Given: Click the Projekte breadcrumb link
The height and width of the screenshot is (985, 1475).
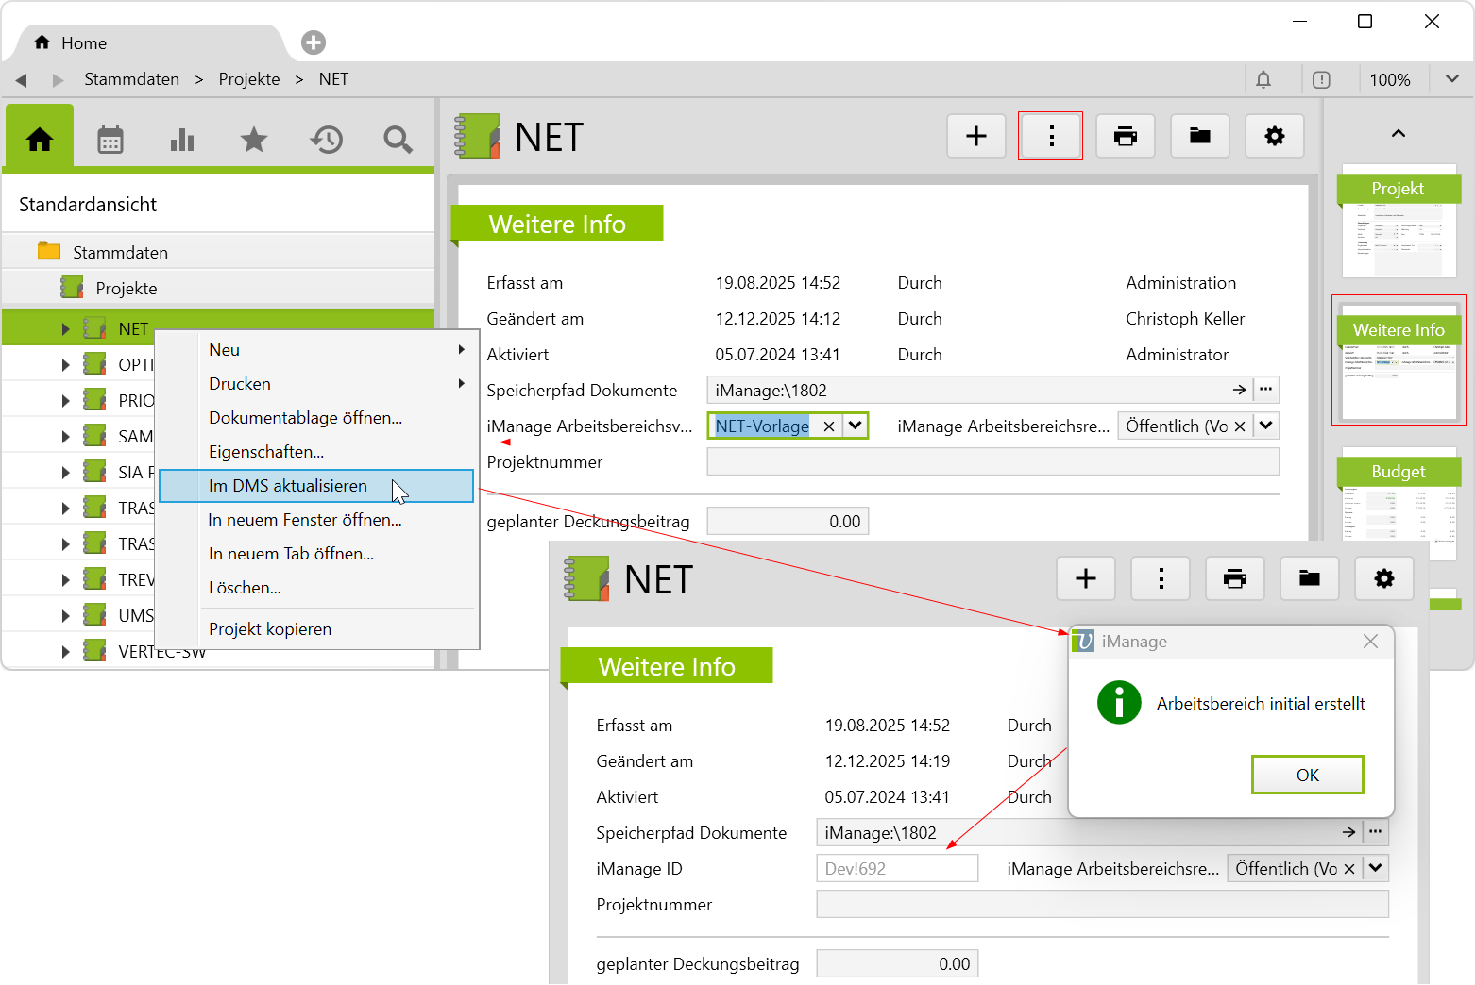Looking at the screenshot, I should pos(249,79).
